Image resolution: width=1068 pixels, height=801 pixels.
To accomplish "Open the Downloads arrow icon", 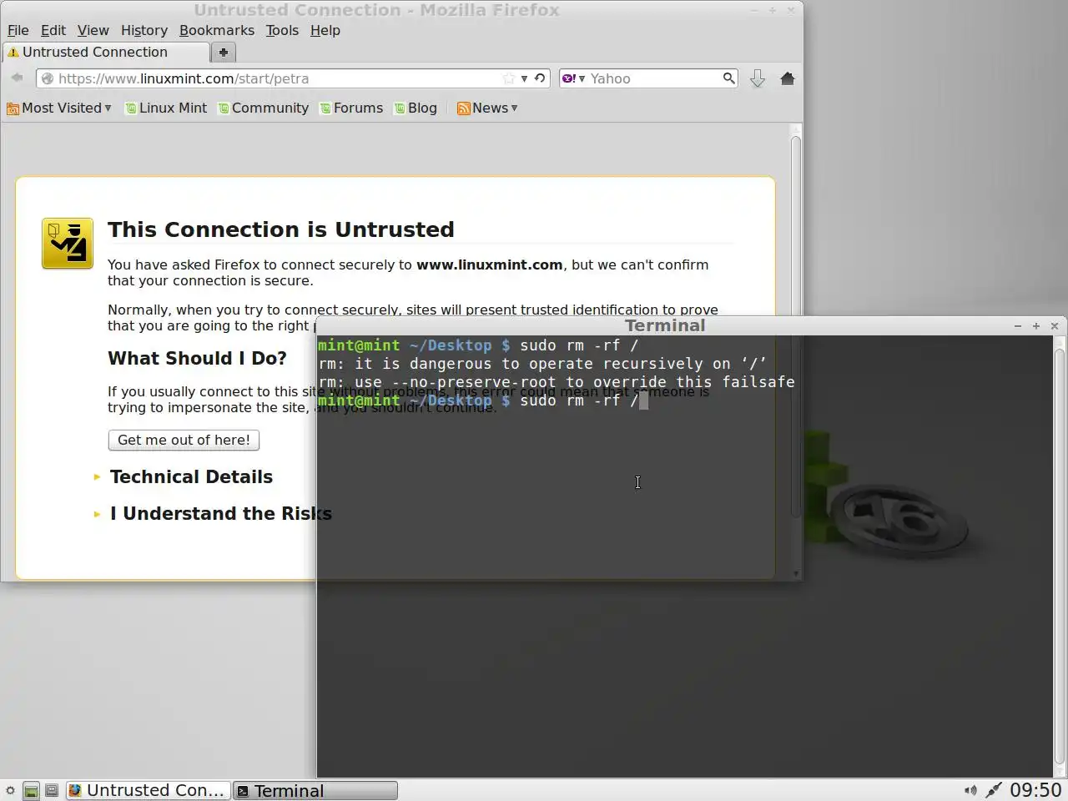I will (x=758, y=78).
